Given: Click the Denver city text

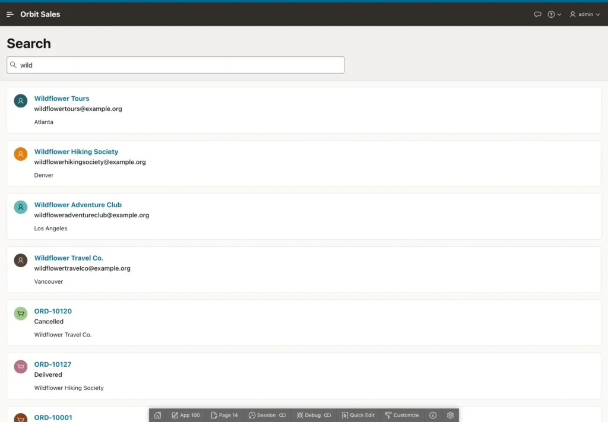Looking at the screenshot, I should click(x=44, y=175).
